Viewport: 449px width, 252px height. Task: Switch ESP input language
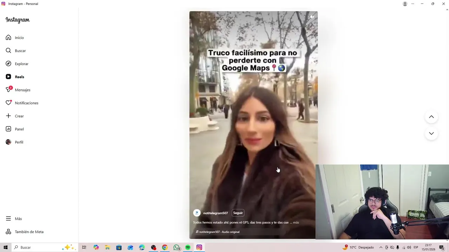[416, 247]
